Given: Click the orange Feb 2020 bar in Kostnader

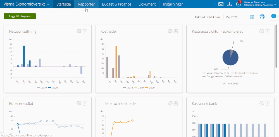Looking at the screenshot, I should coord(116,62).
